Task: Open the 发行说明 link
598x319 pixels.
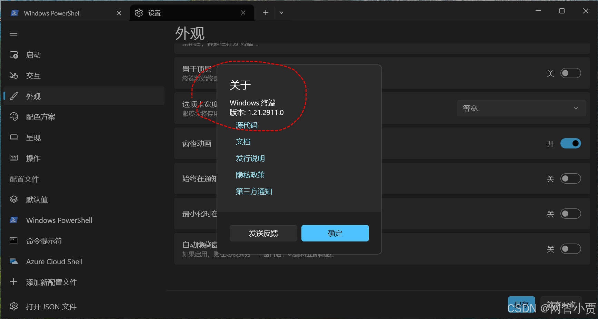Action: [250, 158]
